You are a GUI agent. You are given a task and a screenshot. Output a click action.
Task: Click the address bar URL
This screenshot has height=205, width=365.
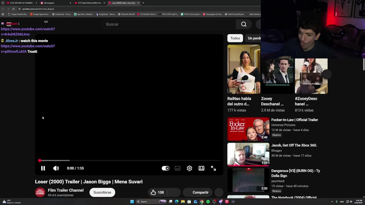38,9
